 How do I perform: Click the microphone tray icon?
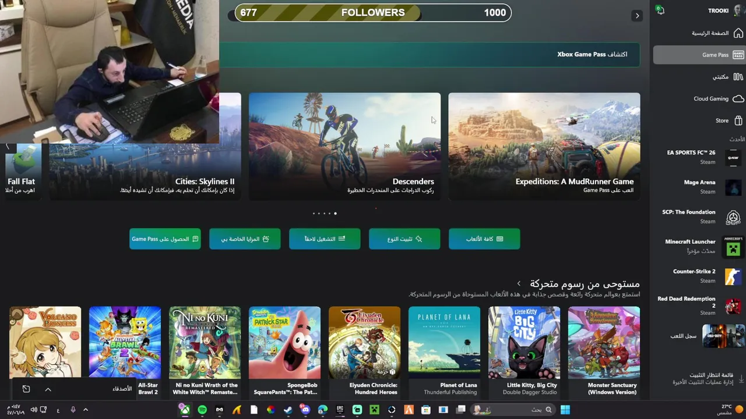(x=73, y=410)
